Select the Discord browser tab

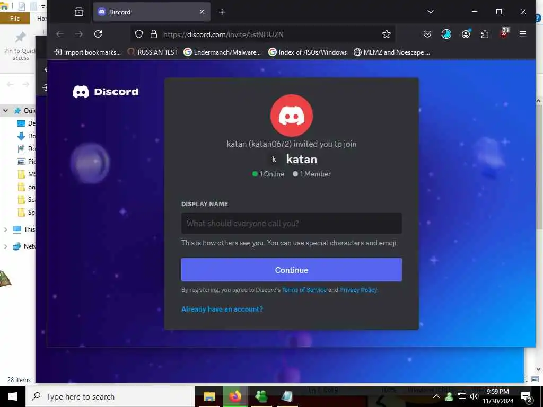(151, 12)
